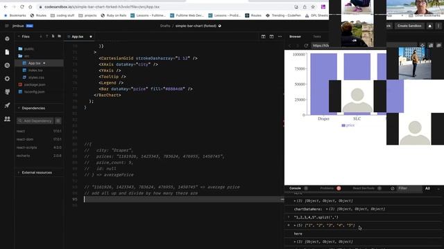This screenshot has width=444, height=249.
Task: Expand the chartDataHere object array
Action: (327, 209)
